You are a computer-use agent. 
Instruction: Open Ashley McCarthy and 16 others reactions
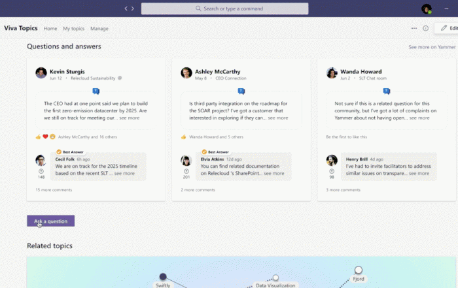point(87,136)
